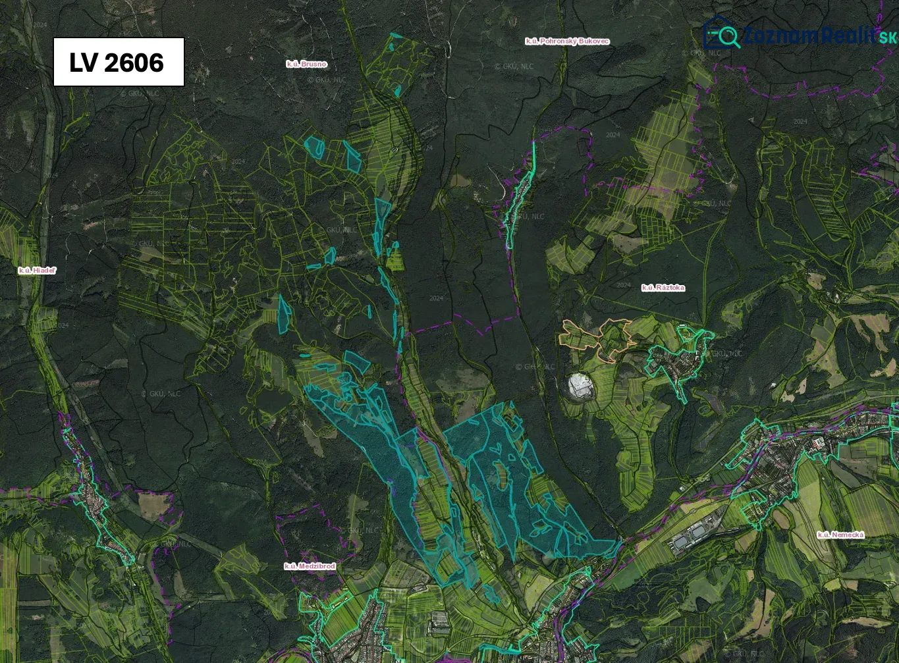Image resolution: width=899 pixels, height=663 pixels.
Task: Click the "k.ú. Ráztoka" cadastral label
Action: click(663, 288)
